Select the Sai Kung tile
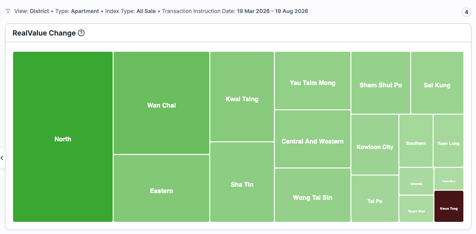The height and width of the screenshot is (234, 476). [x=437, y=83]
